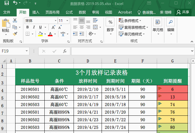Screen dimensions: 195x133
Task: Decrease font size with small A
Action: [60, 27]
